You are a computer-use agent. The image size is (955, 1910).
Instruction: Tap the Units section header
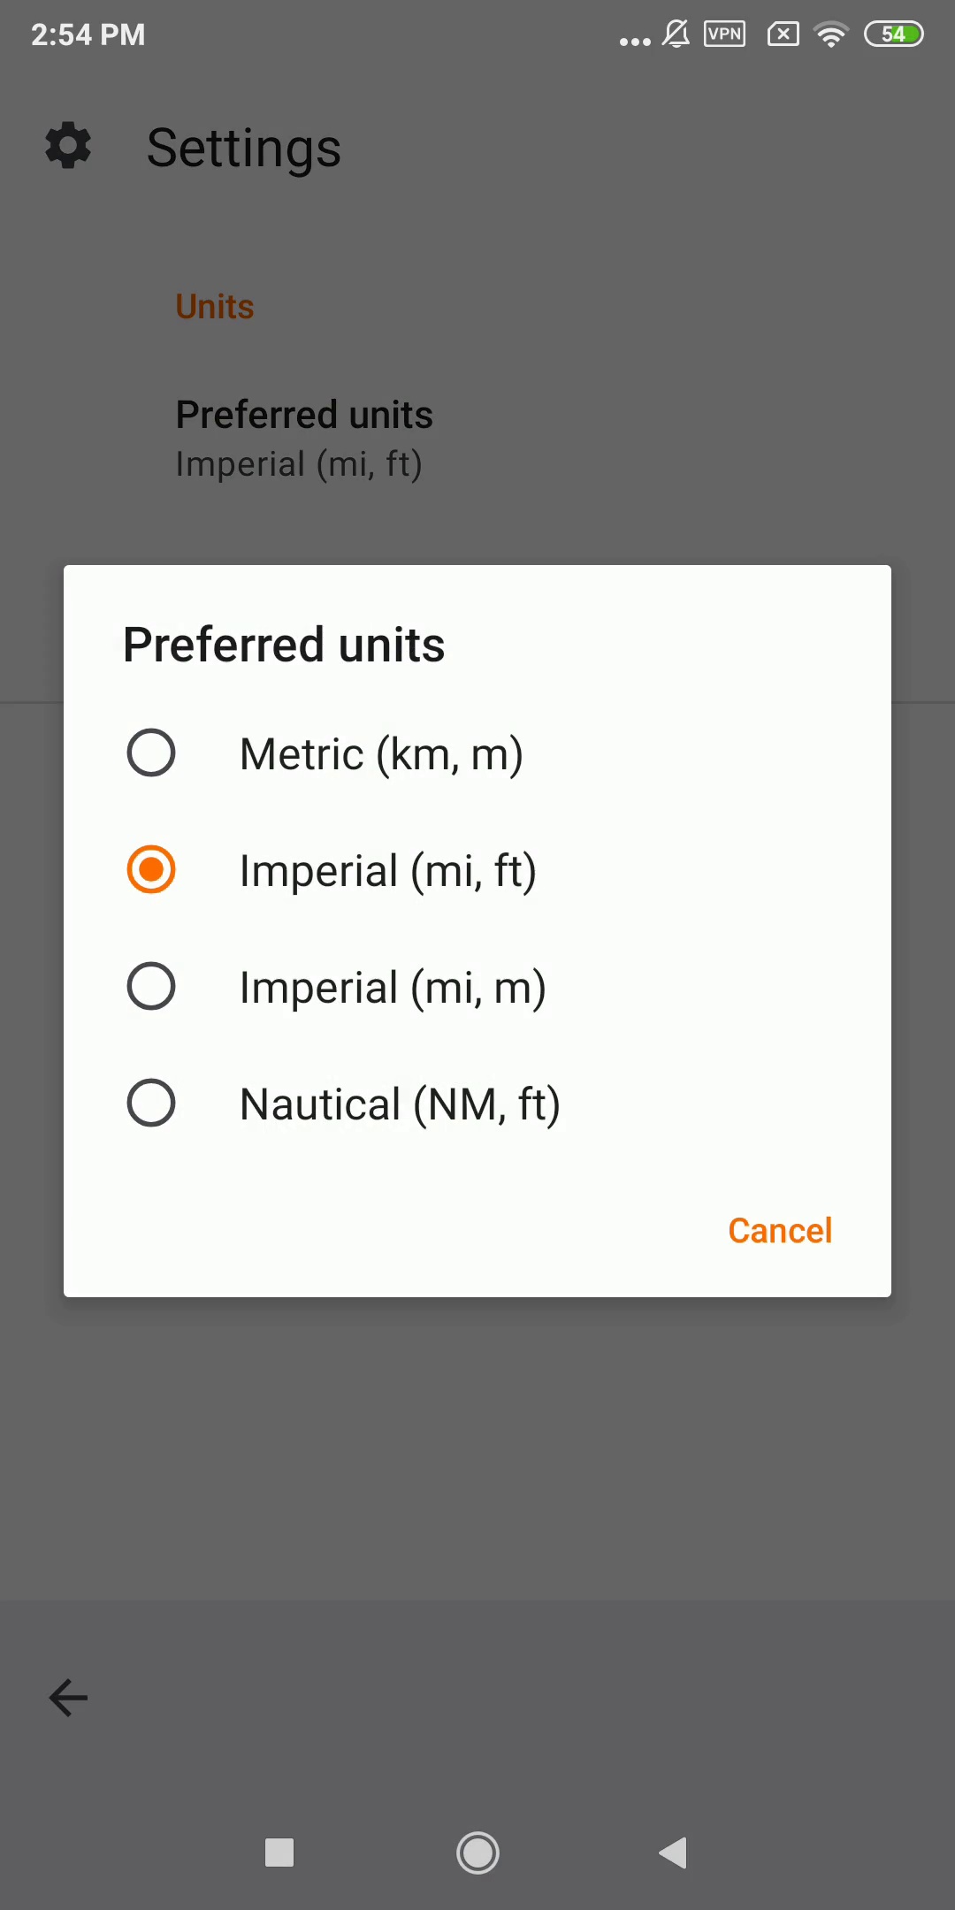click(x=215, y=307)
